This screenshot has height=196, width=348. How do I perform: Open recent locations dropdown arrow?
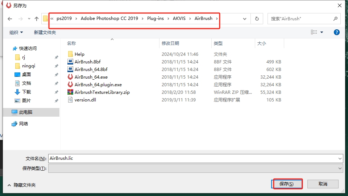29,19
